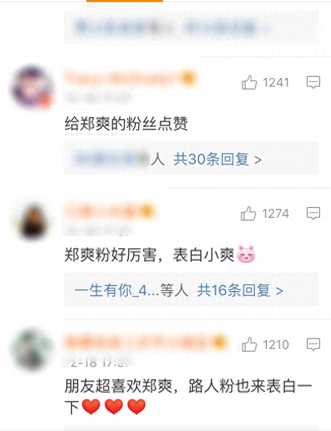Select the comment text 郑爽粉好厉害，表白小爽
331x431 pixels.
160,254
